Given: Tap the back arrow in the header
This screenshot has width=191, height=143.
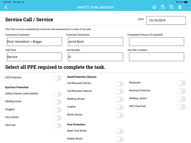Looking at the screenshot, I should tap(6, 7).
